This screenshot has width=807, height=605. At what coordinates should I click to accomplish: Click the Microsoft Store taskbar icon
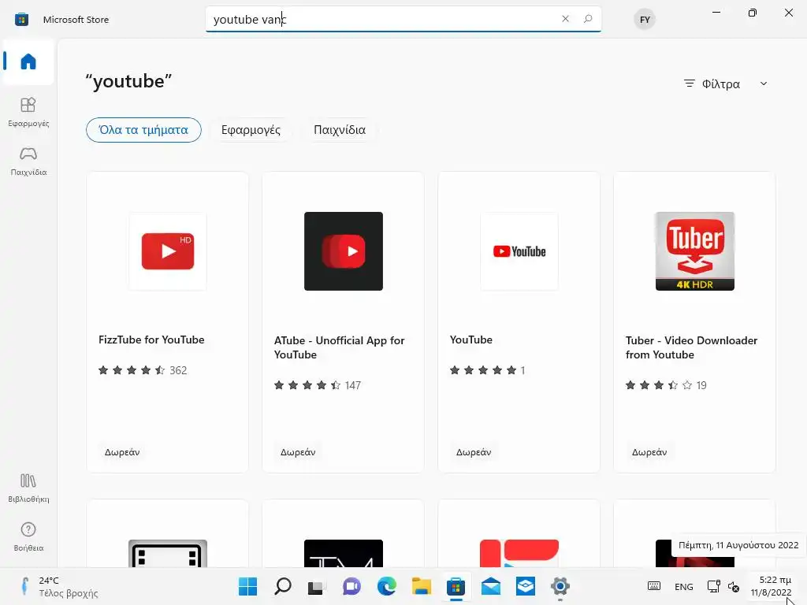456,586
